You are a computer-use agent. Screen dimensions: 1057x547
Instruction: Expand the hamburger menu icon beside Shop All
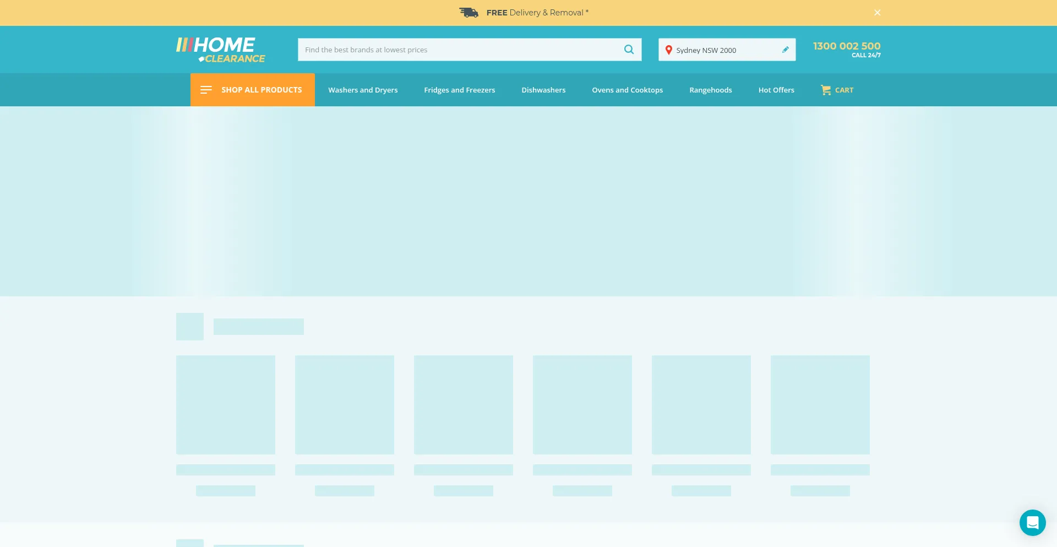point(206,90)
